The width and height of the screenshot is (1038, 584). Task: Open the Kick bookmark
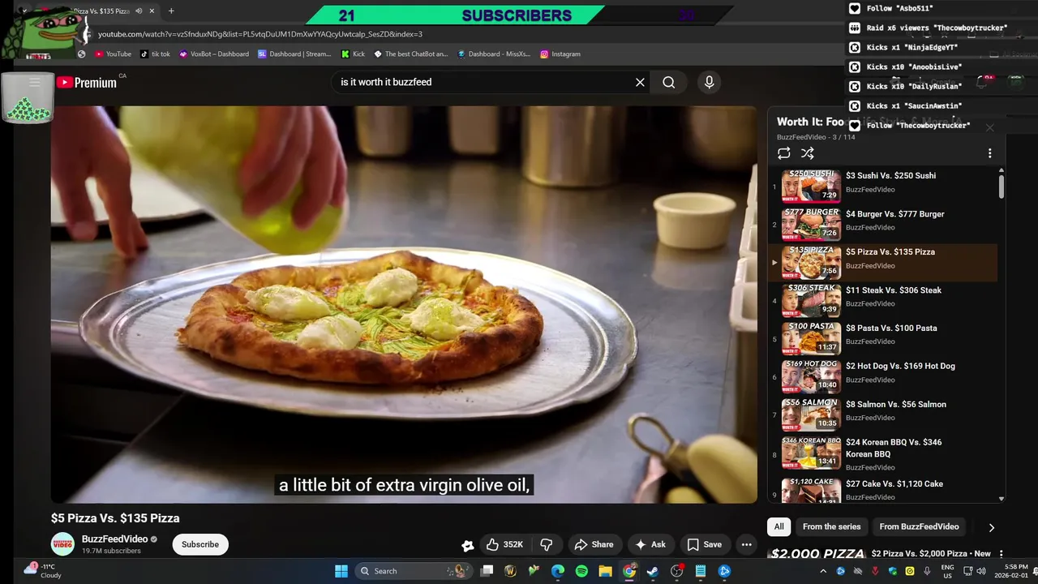(x=353, y=54)
